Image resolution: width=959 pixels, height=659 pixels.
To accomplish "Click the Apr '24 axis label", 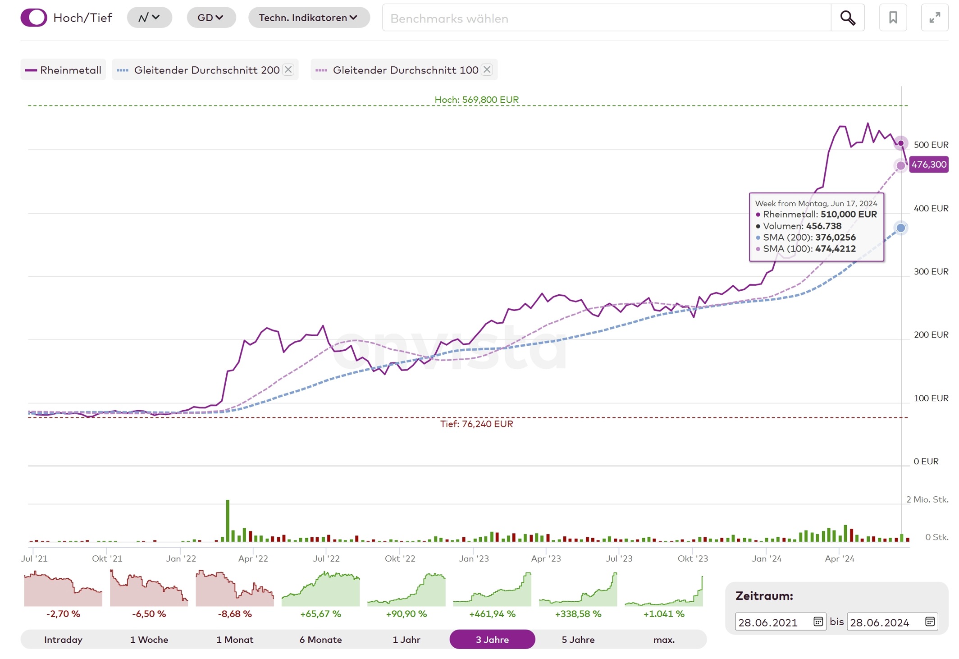I will 839,558.
